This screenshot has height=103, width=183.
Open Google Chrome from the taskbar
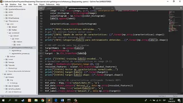point(43,100)
